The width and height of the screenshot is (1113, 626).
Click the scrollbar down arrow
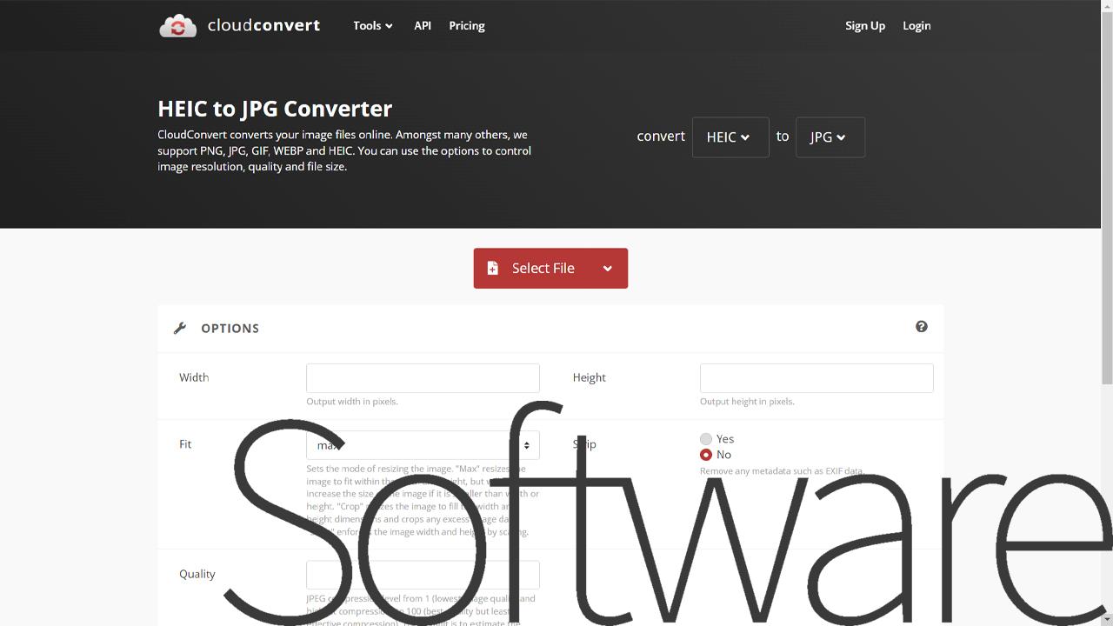point(1107,619)
